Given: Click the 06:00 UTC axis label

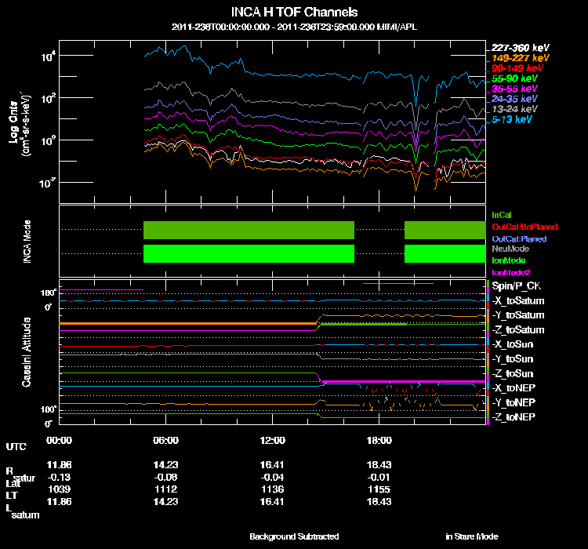Looking at the screenshot, I should 165,440.
